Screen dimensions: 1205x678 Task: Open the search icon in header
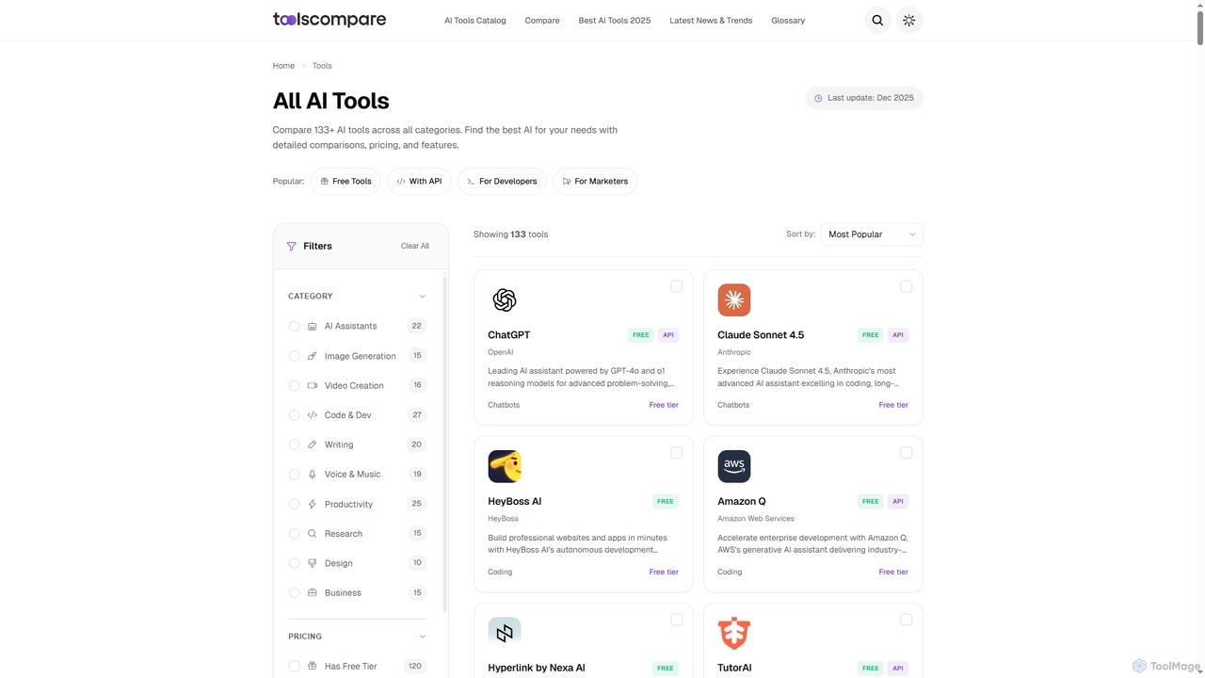(x=877, y=20)
